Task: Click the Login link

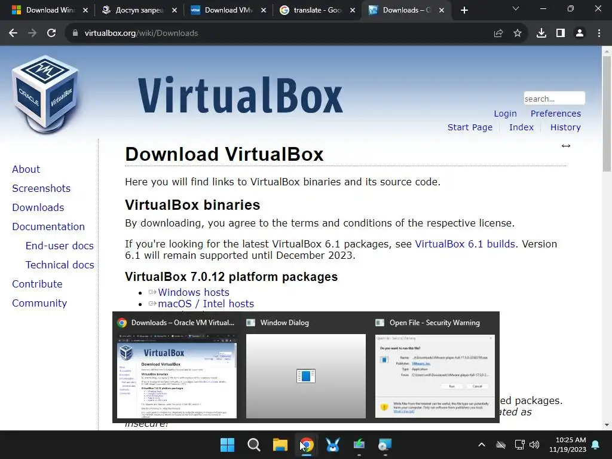Action: point(505,114)
